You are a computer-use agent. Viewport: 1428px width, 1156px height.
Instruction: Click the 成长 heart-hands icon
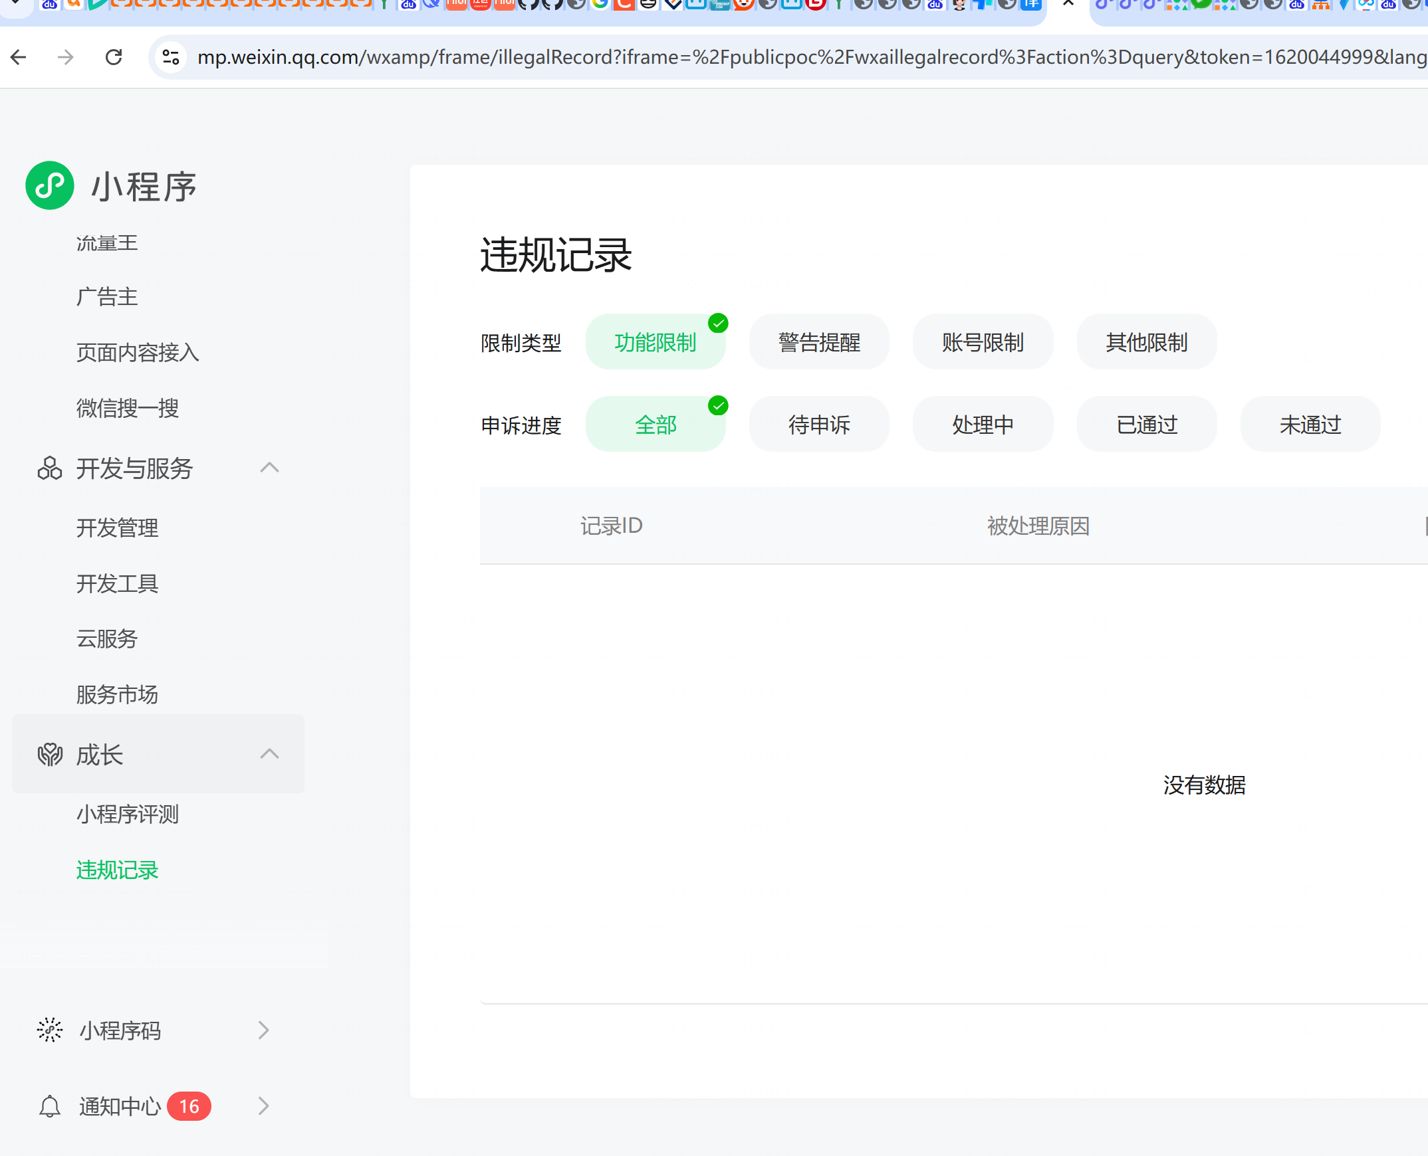tap(49, 755)
